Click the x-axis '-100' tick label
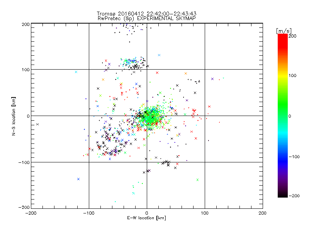 point(89,213)
